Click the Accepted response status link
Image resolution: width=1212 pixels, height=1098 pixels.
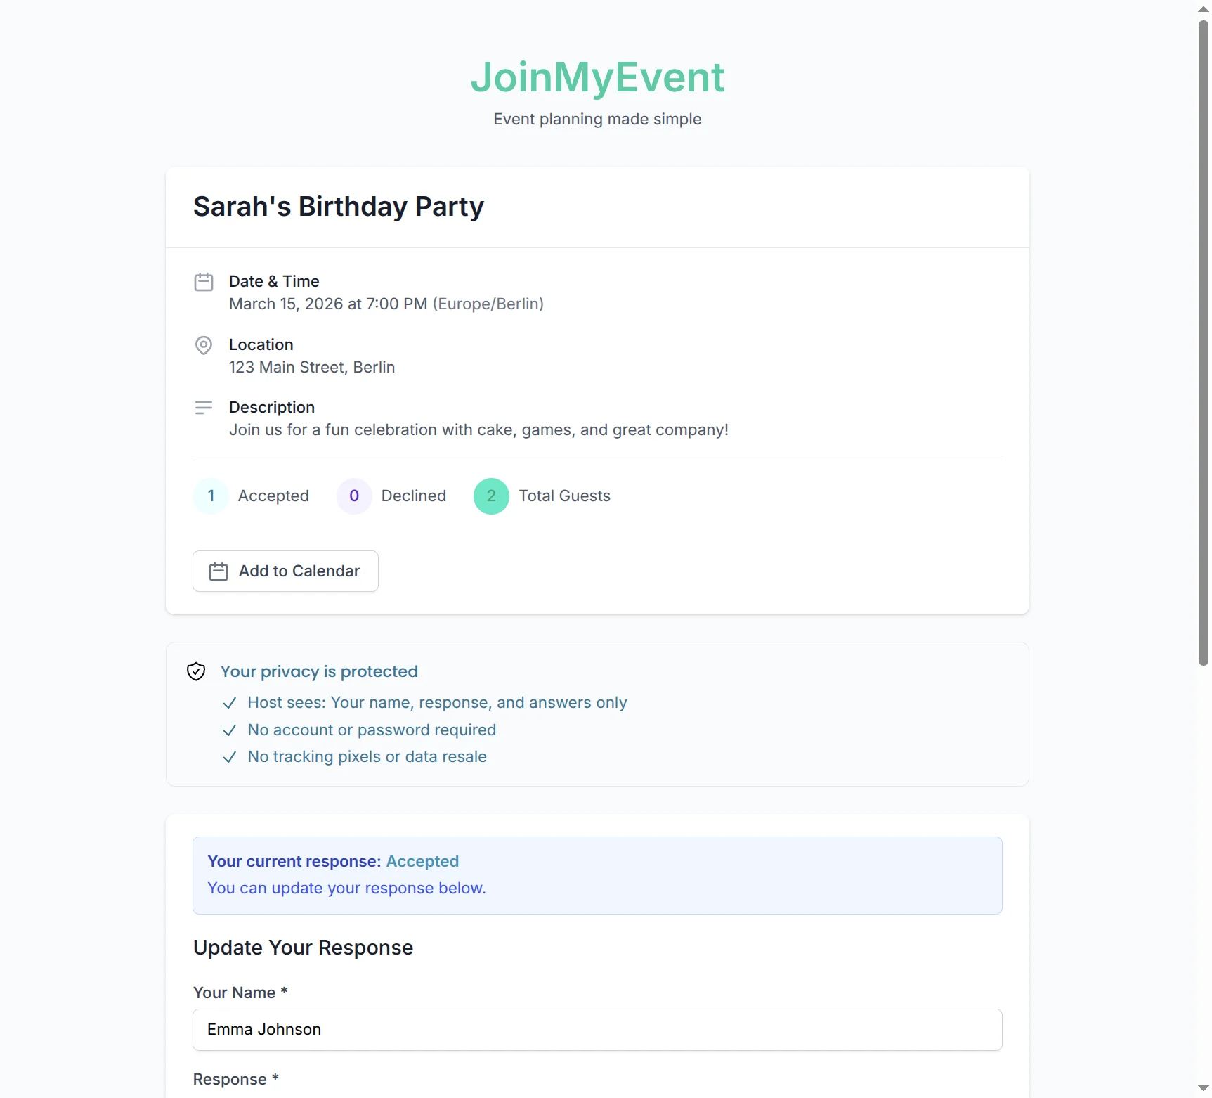pyautogui.click(x=422, y=861)
